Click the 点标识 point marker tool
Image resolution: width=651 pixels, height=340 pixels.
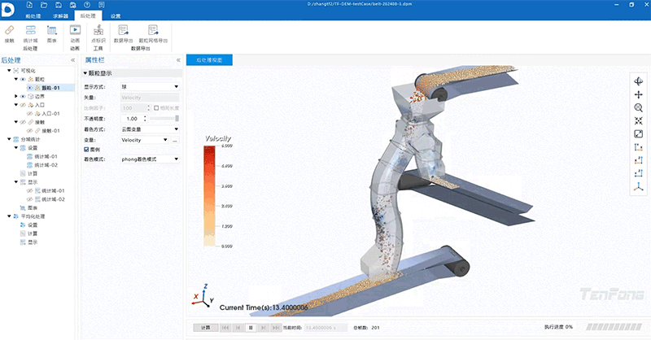[x=98, y=32]
